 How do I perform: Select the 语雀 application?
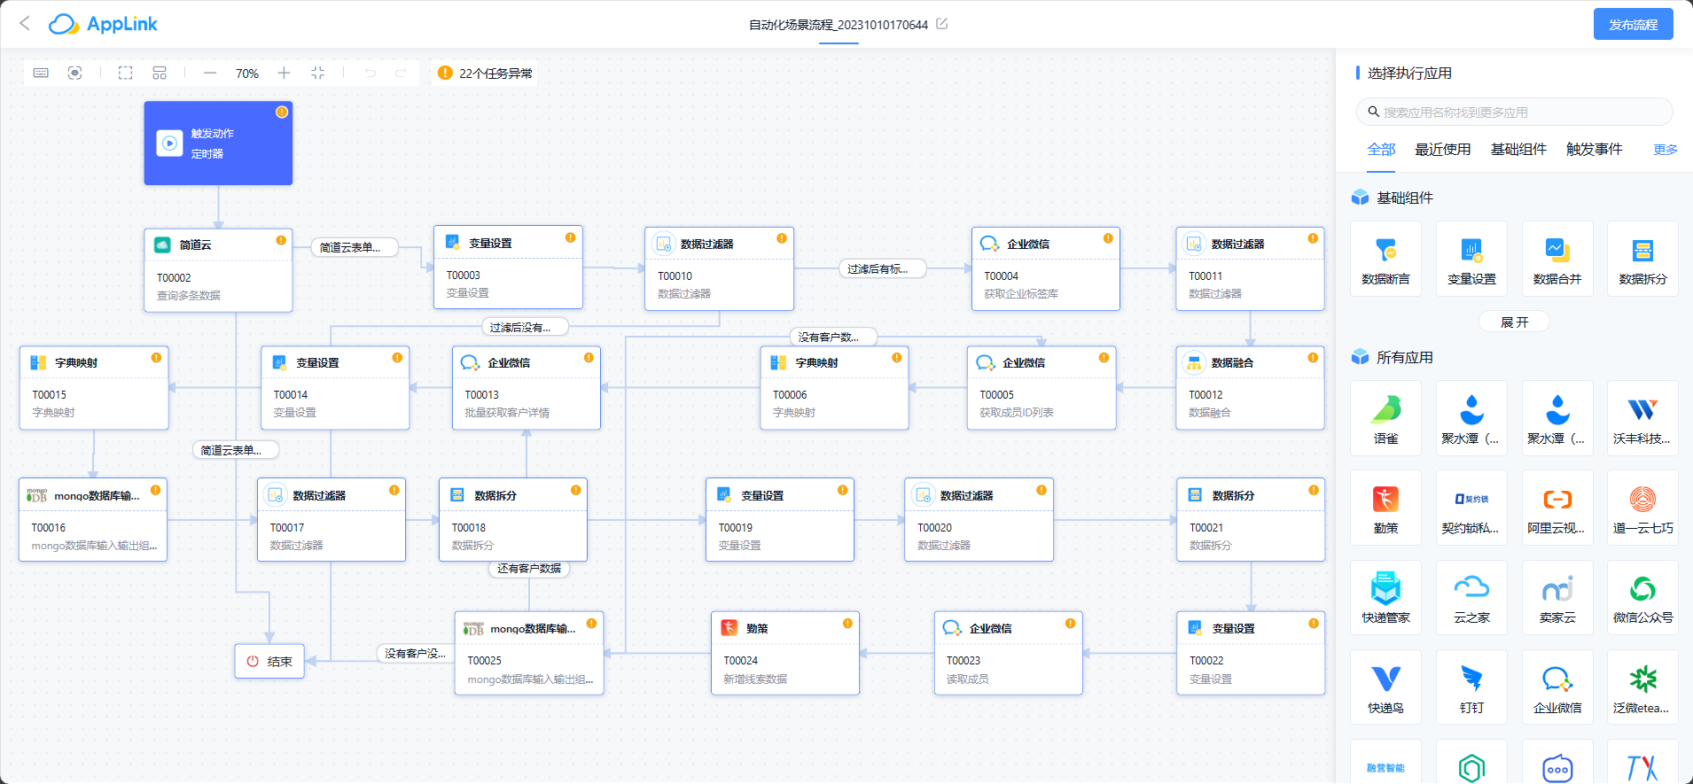tap(1385, 418)
